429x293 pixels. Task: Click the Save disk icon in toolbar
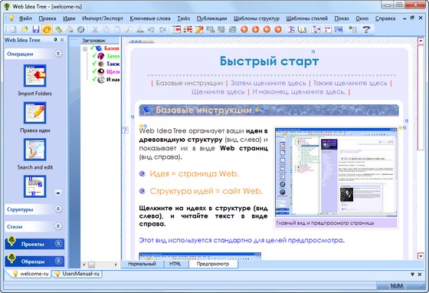tap(35, 29)
